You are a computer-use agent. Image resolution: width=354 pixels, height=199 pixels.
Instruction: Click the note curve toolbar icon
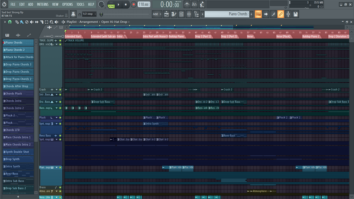[x=273, y=14]
